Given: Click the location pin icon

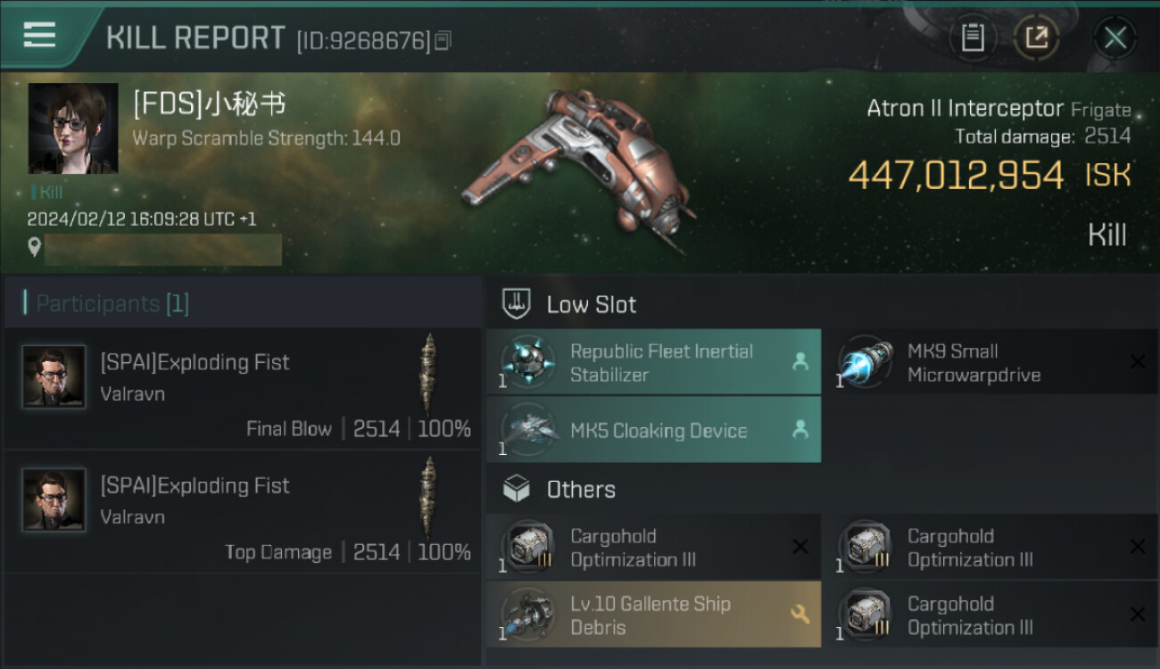Looking at the screenshot, I should click(x=35, y=248).
